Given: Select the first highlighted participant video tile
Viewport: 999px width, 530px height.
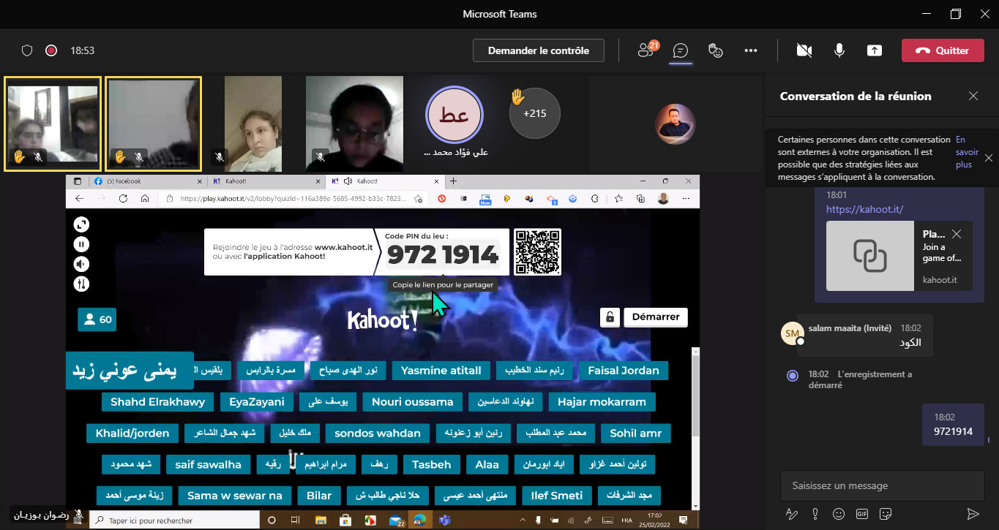Looking at the screenshot, I should (53, 124).
